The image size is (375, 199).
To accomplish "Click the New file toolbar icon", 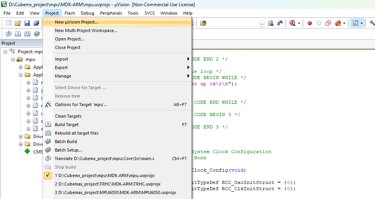I will pos(9,23).
